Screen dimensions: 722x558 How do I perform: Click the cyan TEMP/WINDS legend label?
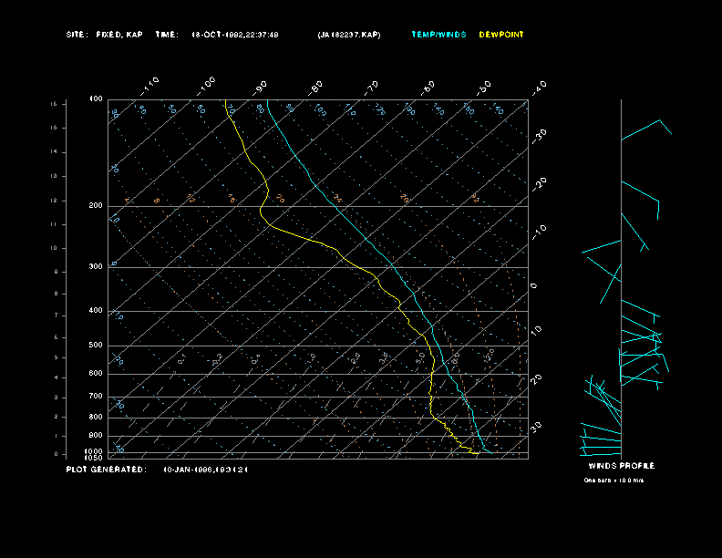point(438,35)
